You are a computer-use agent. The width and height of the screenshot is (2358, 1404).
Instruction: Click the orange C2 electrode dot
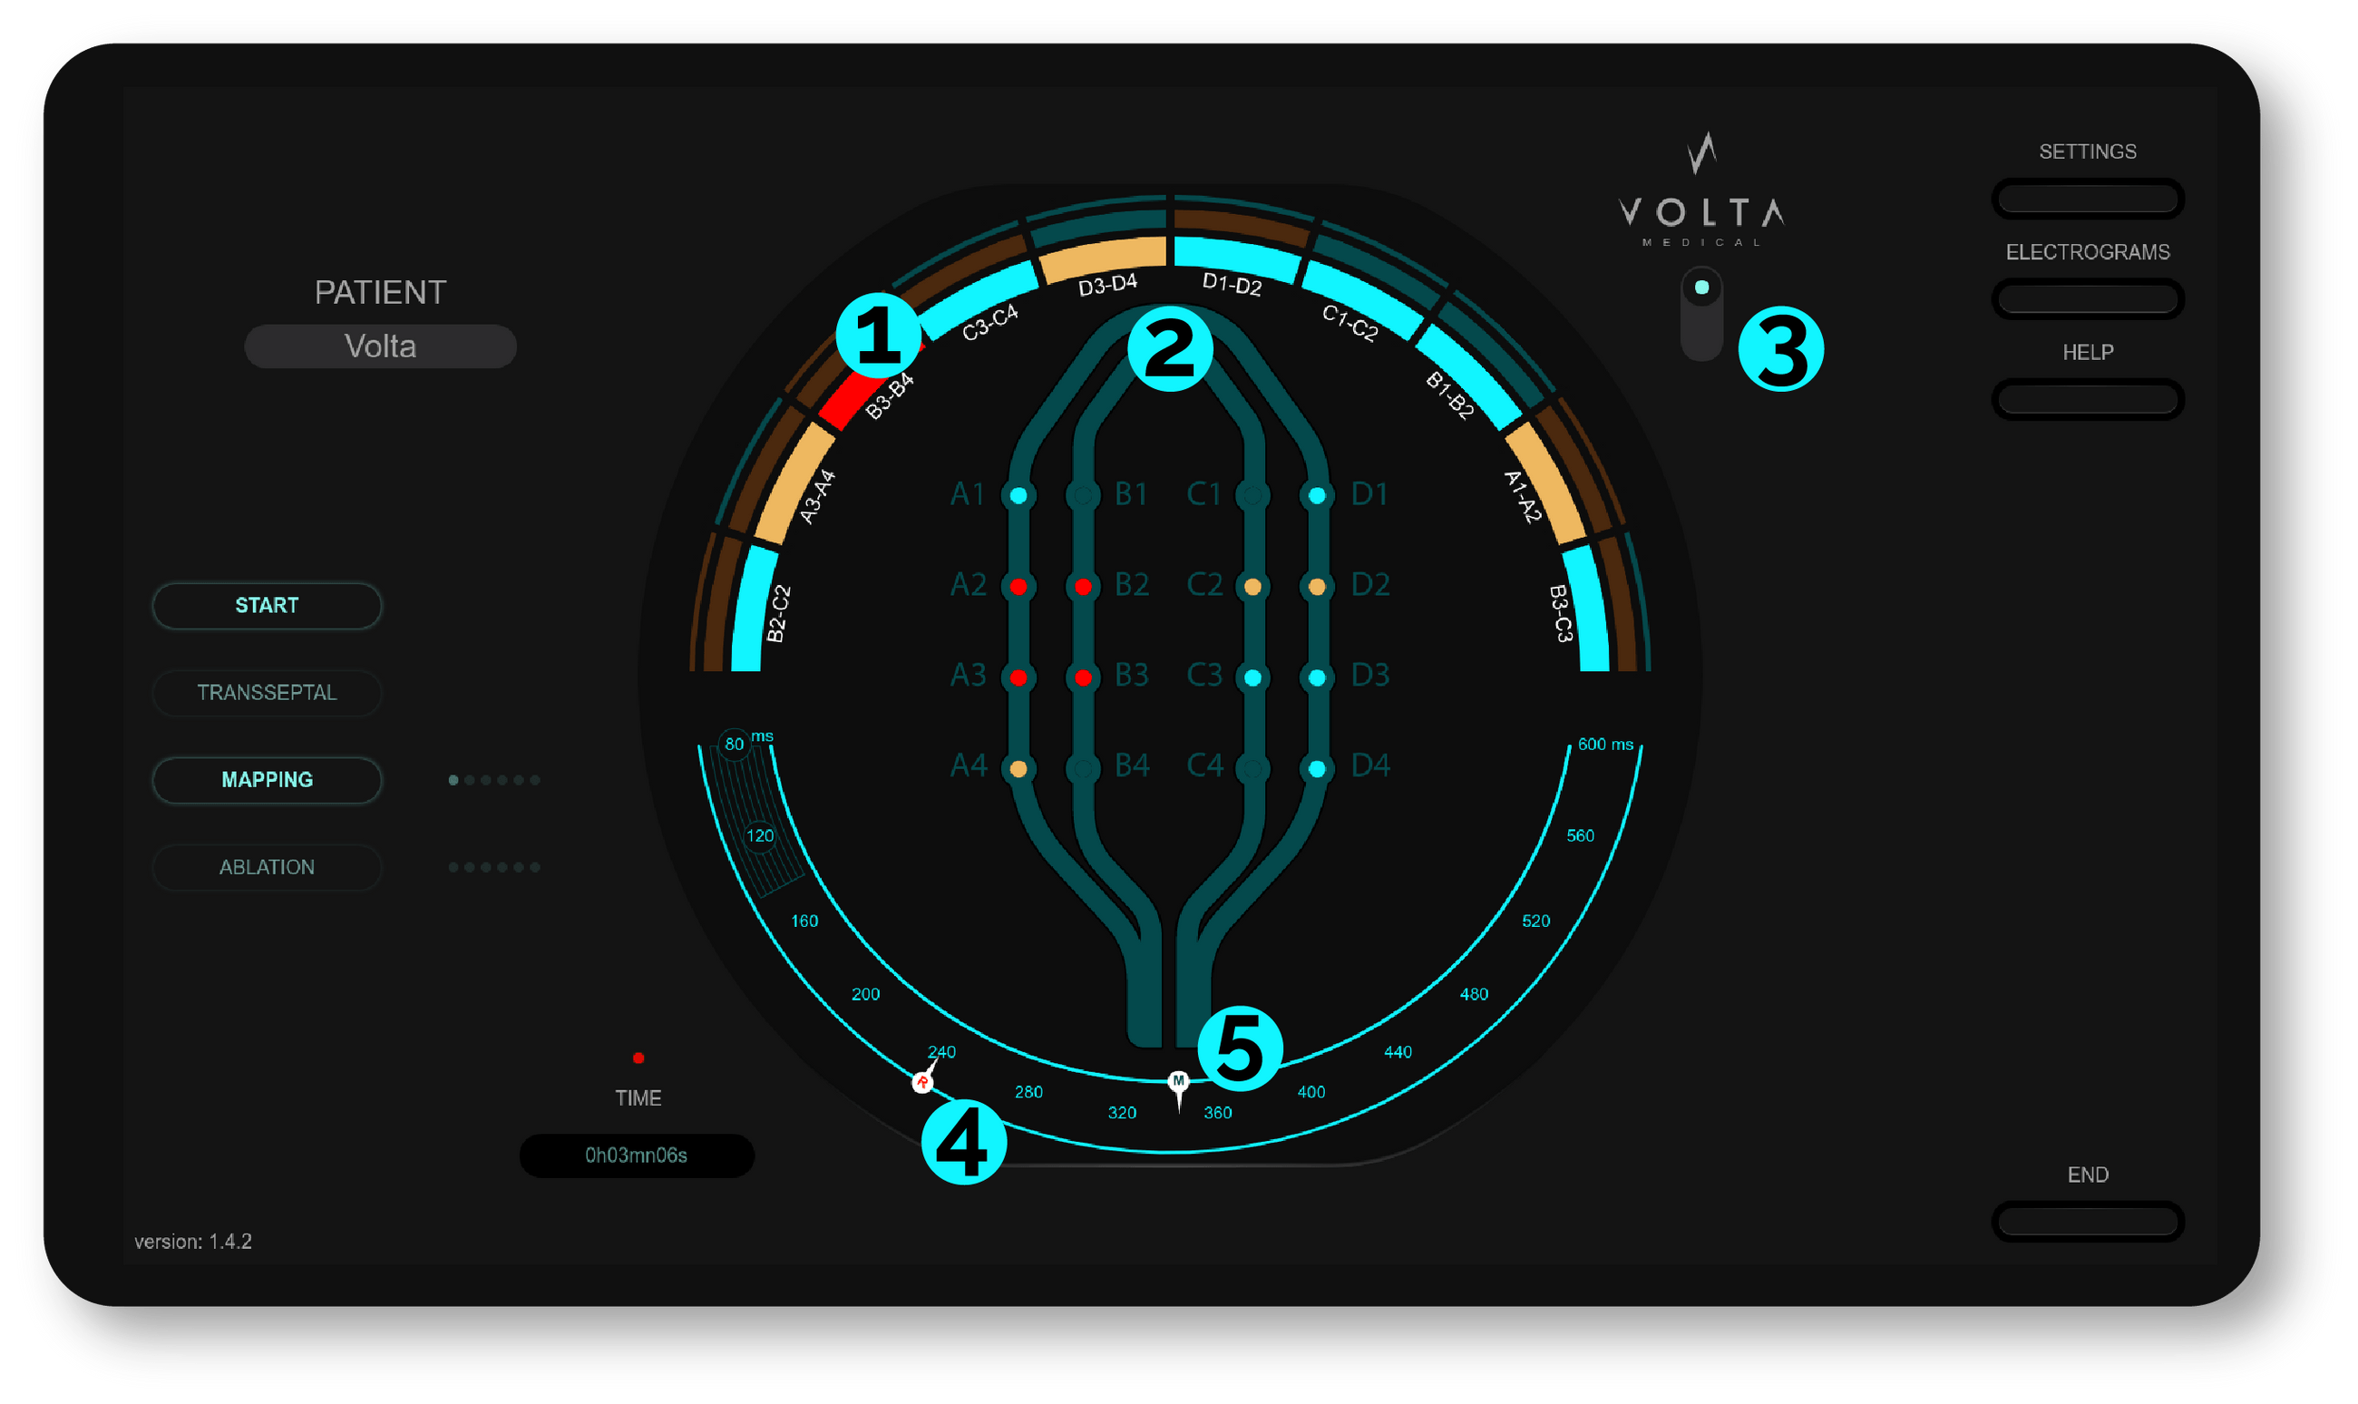(x=1252, y=587)
